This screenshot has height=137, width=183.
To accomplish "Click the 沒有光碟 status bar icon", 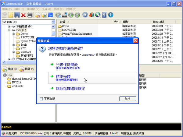I will [x=3, y=133].
